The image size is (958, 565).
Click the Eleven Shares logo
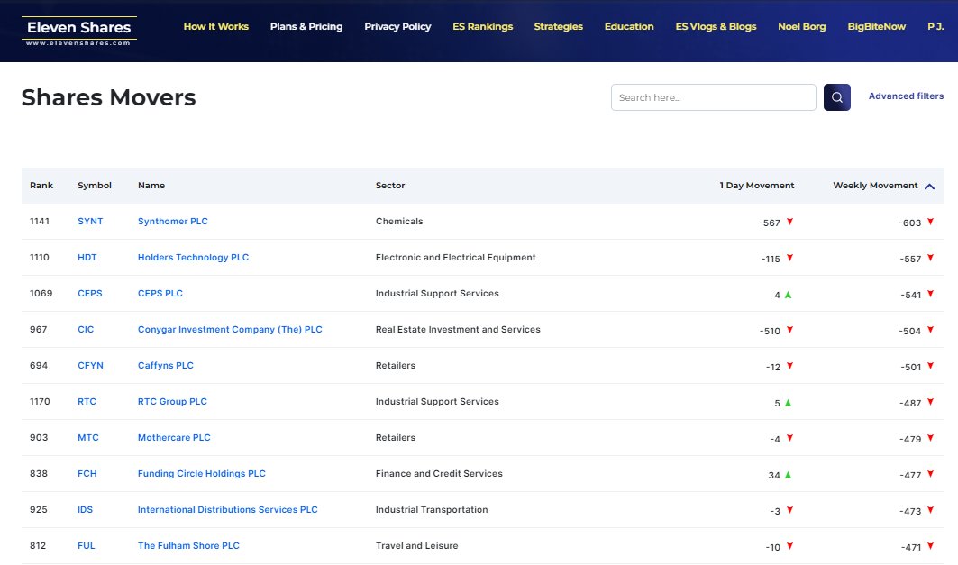(78, 31)
